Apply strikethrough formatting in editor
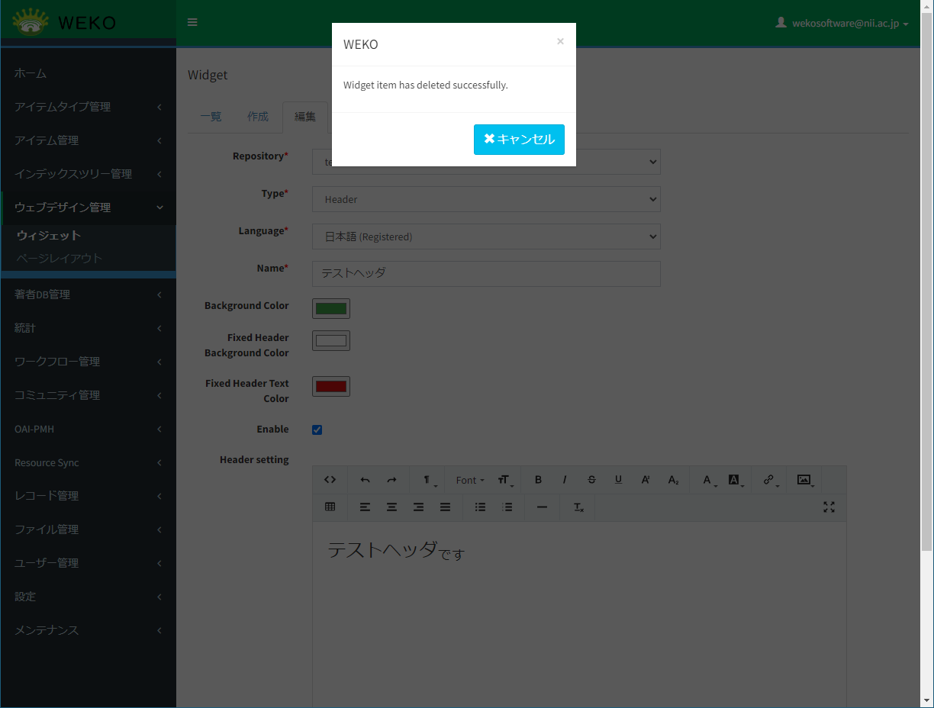This screenshot has width=934, height=708. (x=591, y=480)
